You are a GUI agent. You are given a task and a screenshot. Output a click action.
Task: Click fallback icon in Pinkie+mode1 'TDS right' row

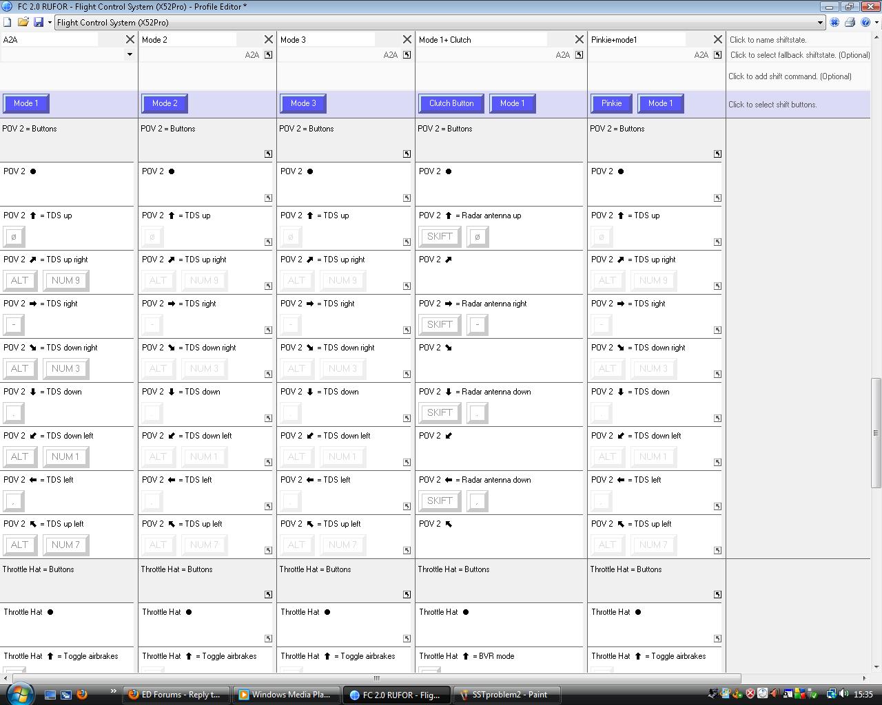pos(718,330)
